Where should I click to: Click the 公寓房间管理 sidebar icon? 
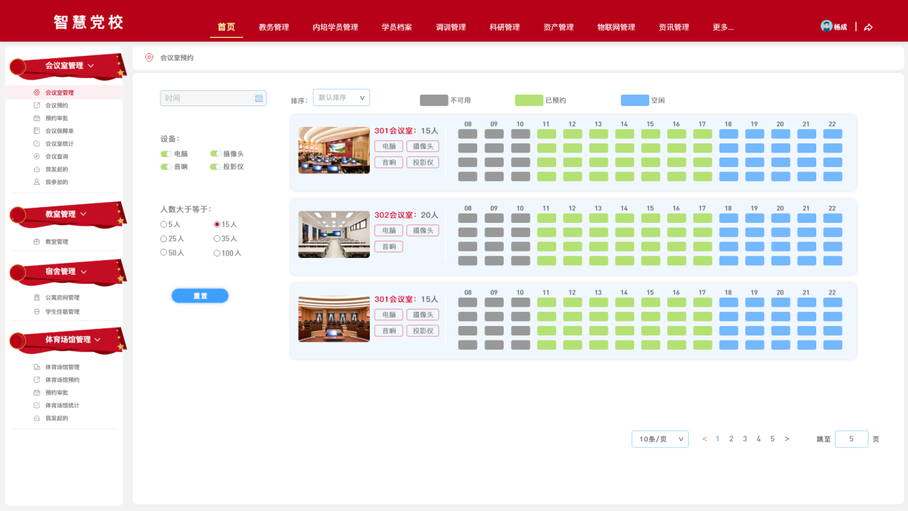(x=37, y=297)
